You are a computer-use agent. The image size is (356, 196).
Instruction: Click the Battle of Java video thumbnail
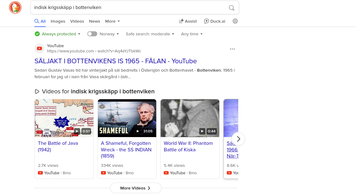[64, 118]
